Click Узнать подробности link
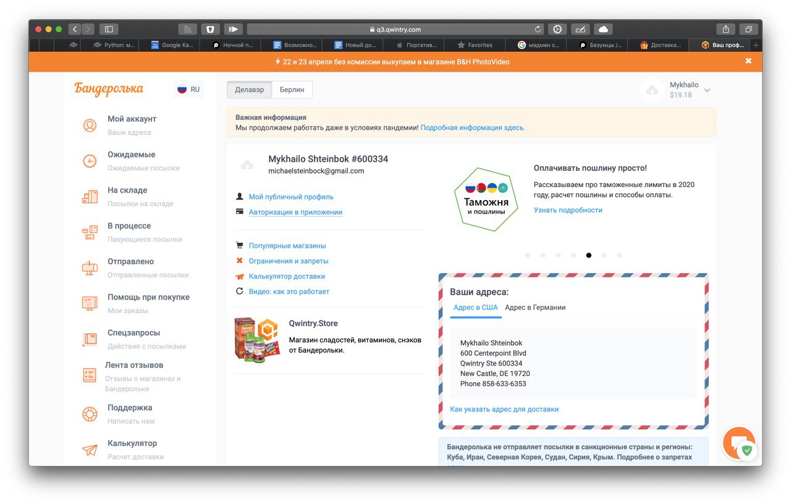 tap(568, 210)
